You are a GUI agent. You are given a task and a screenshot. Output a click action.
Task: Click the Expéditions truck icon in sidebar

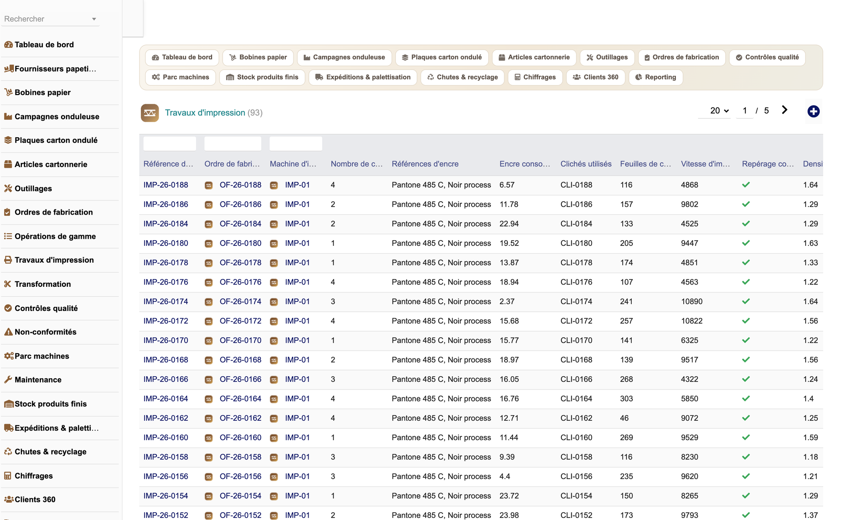(x=8, y=428)
